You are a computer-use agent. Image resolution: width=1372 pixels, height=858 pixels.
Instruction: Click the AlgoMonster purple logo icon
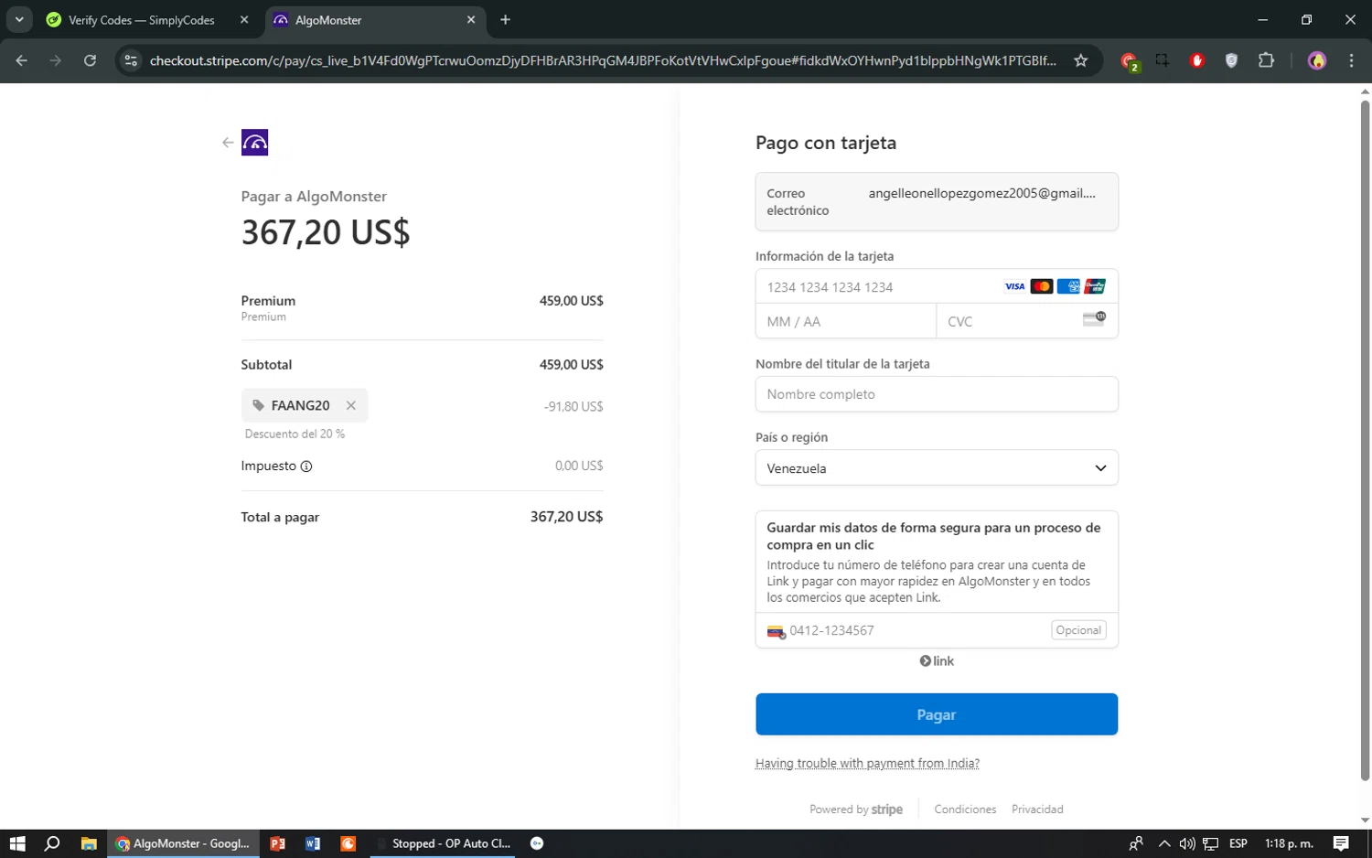pyautogui.click(x=254, y=143)
